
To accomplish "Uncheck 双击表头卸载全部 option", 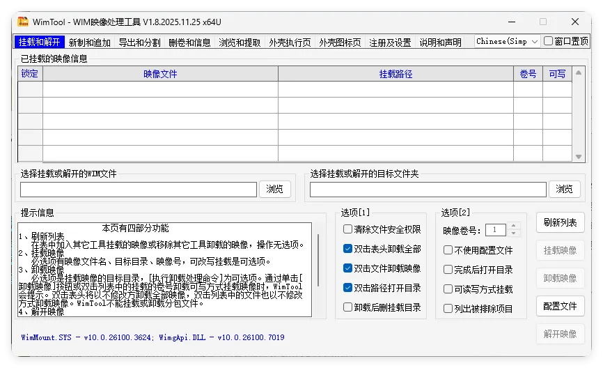I will [x=348, y=249].
